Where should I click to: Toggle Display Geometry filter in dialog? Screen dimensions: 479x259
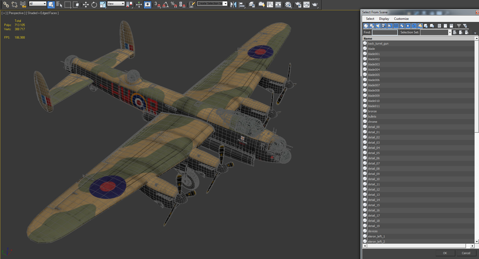[x=366, y=26]
